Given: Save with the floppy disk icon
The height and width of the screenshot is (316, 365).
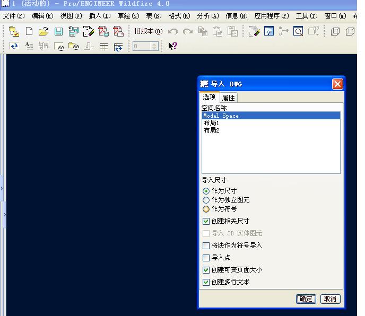Looking at the screenshot, I should 58,31.
